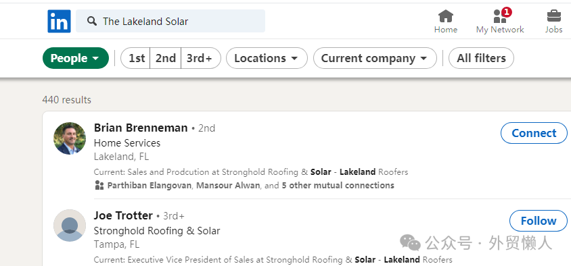The image size is (571, 266).
Task: Connect with Brian Brenneman
Action: pyautogui.click(x=534, y=133)
